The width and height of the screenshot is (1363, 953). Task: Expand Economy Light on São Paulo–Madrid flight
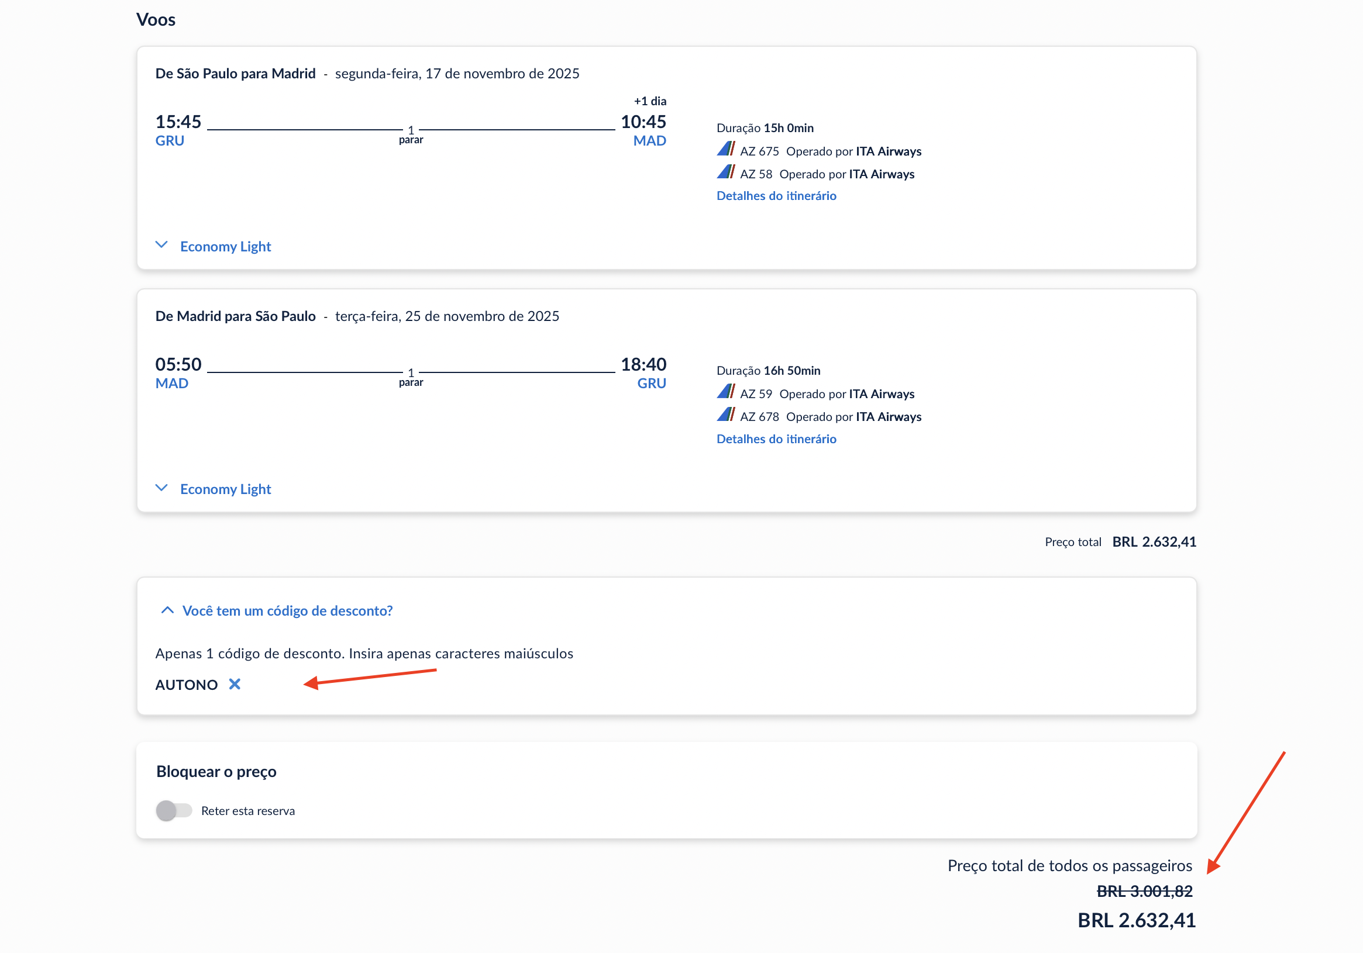pos(225,246)
